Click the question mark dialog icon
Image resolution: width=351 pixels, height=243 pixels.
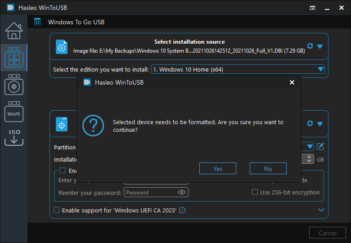pyautogui.click(x=93, y=126)
